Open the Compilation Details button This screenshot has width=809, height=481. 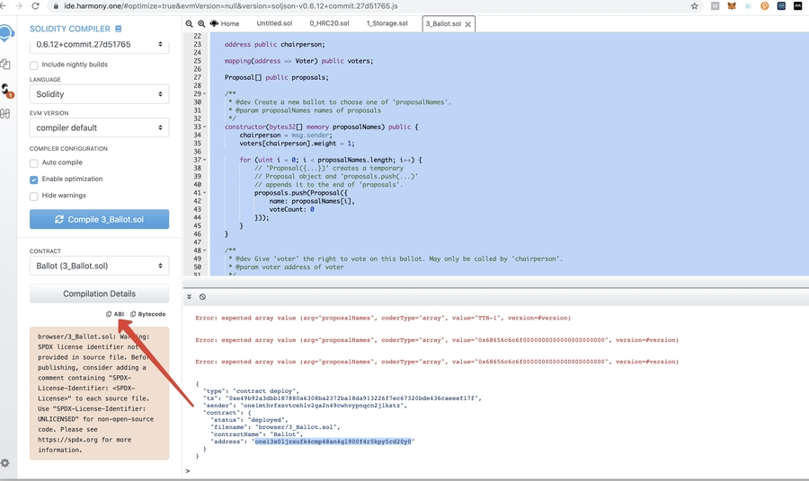pos(99,294)
